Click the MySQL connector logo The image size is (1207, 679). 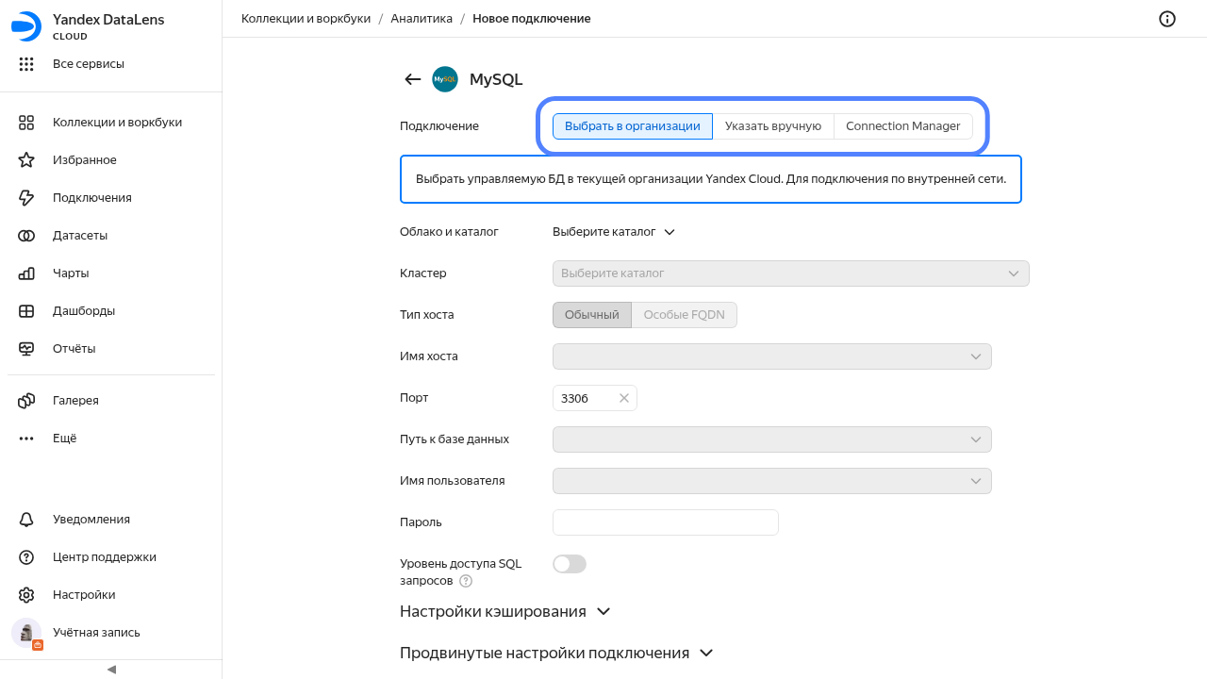pyautogui.click(x=445, y=79)
